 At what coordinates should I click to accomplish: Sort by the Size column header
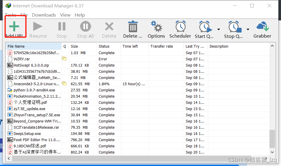click(83, 46)
